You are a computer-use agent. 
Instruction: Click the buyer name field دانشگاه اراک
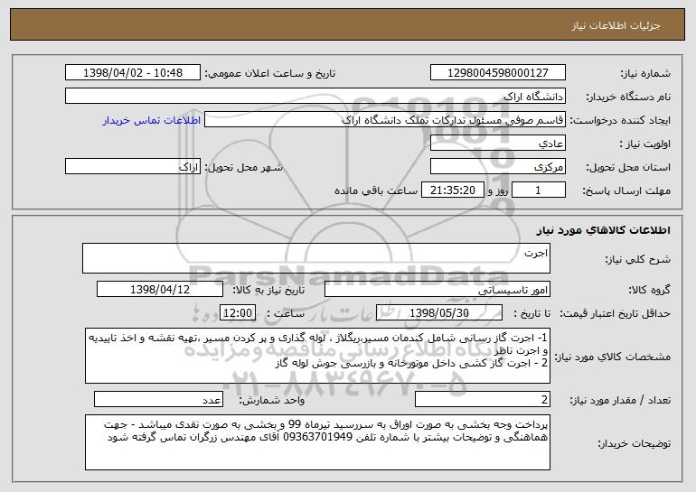tap(315, 96)
